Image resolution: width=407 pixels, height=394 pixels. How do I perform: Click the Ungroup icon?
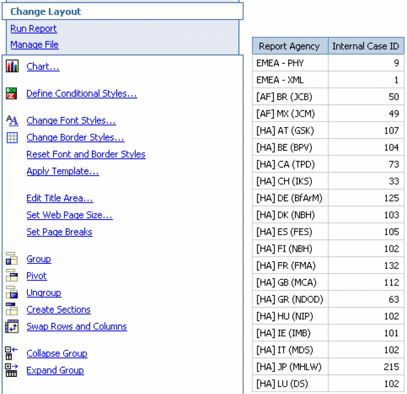[12, 292]
